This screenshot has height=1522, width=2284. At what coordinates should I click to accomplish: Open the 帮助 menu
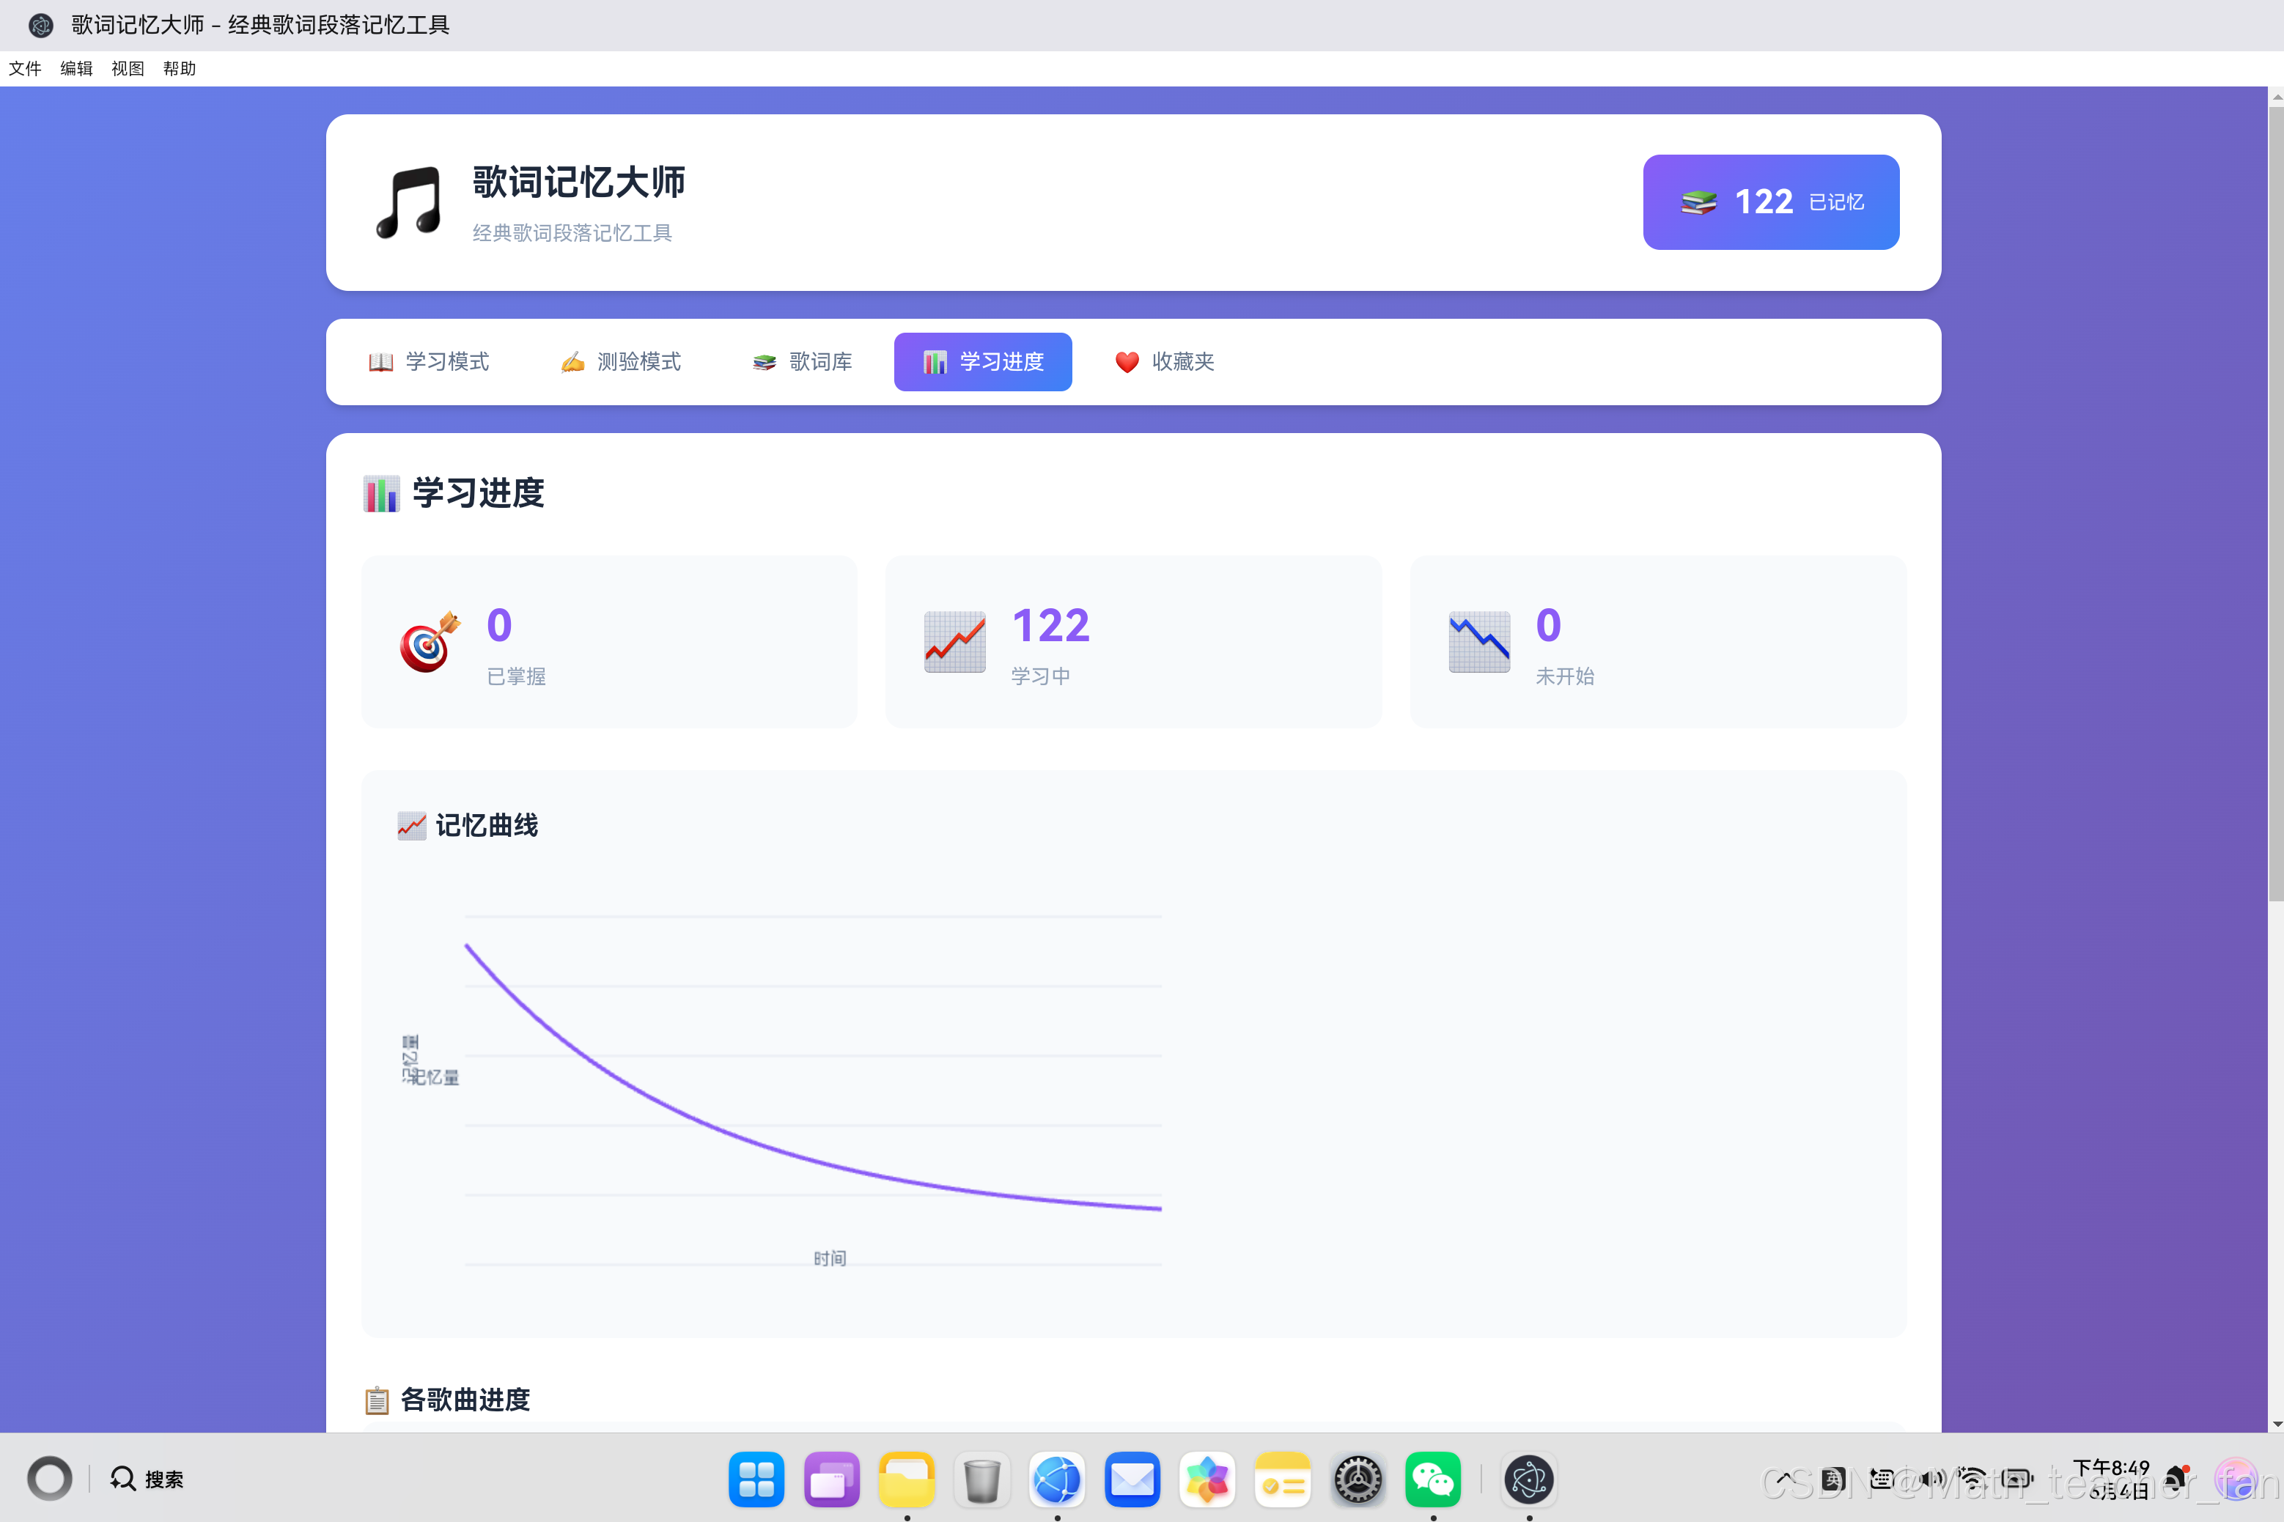pyautogui.click(x=180, y=68)
